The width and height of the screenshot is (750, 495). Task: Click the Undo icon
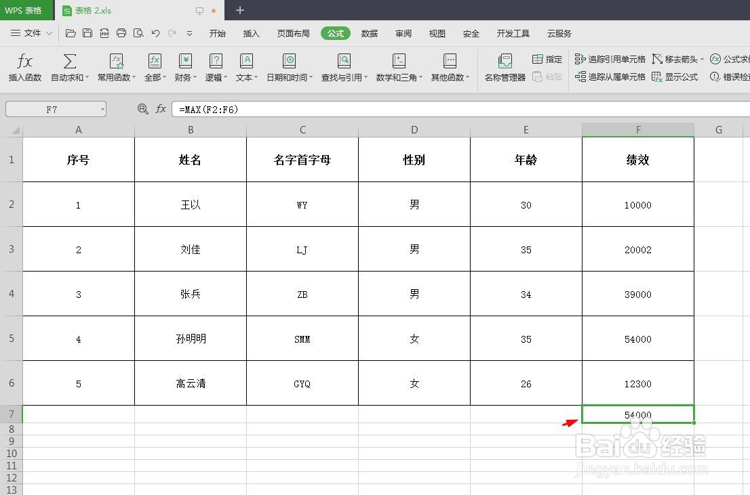pyautogui.click(x=155, y=33)
